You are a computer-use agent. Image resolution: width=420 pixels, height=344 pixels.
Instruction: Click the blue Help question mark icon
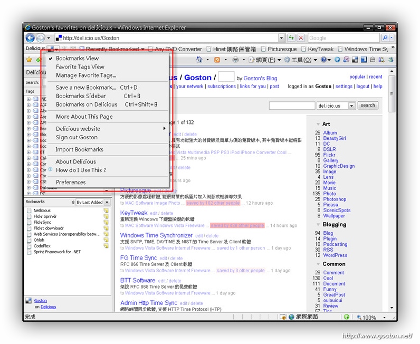pos(324,60)
